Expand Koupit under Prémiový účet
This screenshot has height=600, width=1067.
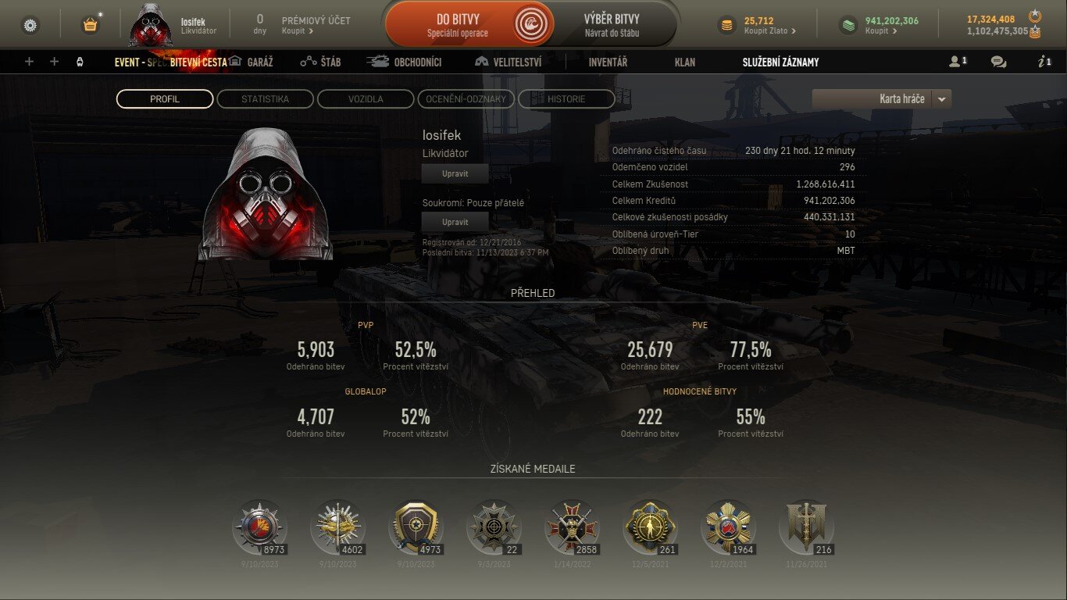pyautogui.click(x=298, y=31)
